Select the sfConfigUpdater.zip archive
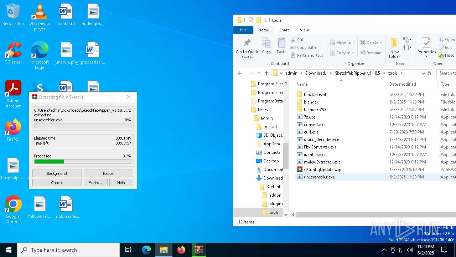Image resolution: width=456 pixels, height=257 pixels. pos(322,170)
